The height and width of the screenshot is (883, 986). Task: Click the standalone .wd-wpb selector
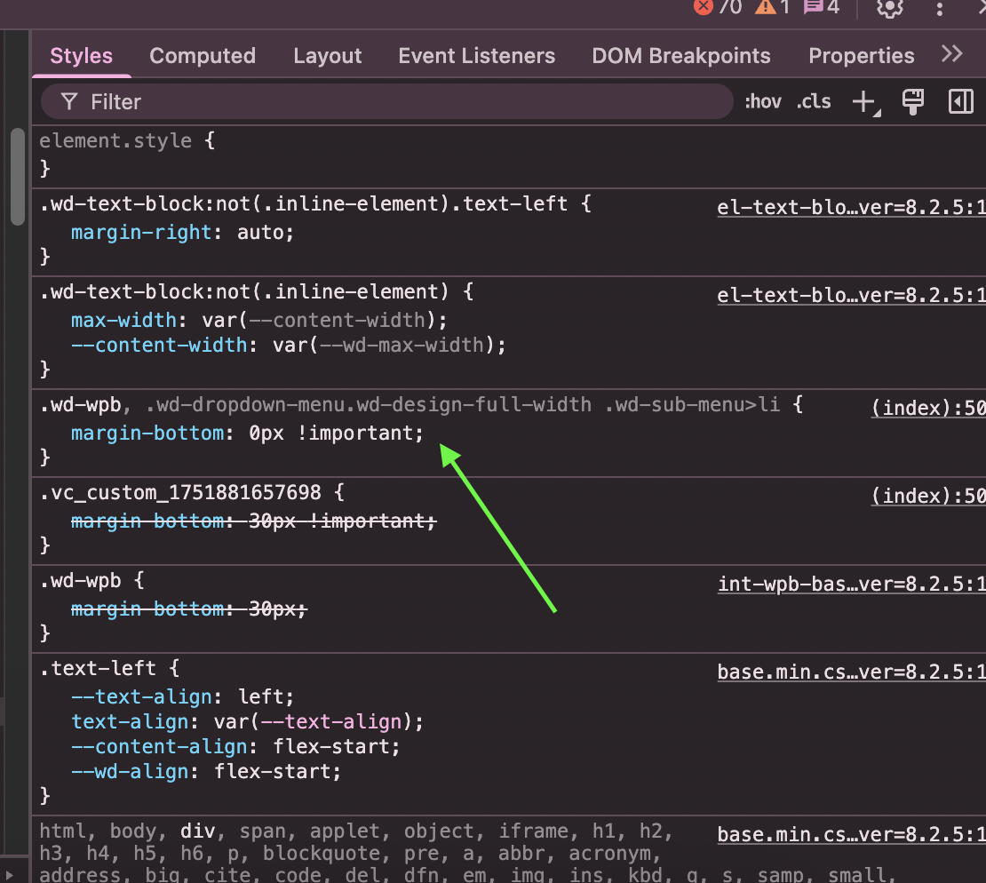[81, 580]
